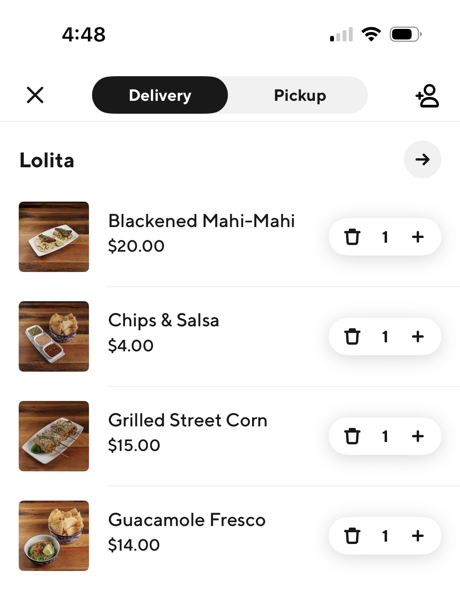Close the cart with the X icon

tap(35, 95)
